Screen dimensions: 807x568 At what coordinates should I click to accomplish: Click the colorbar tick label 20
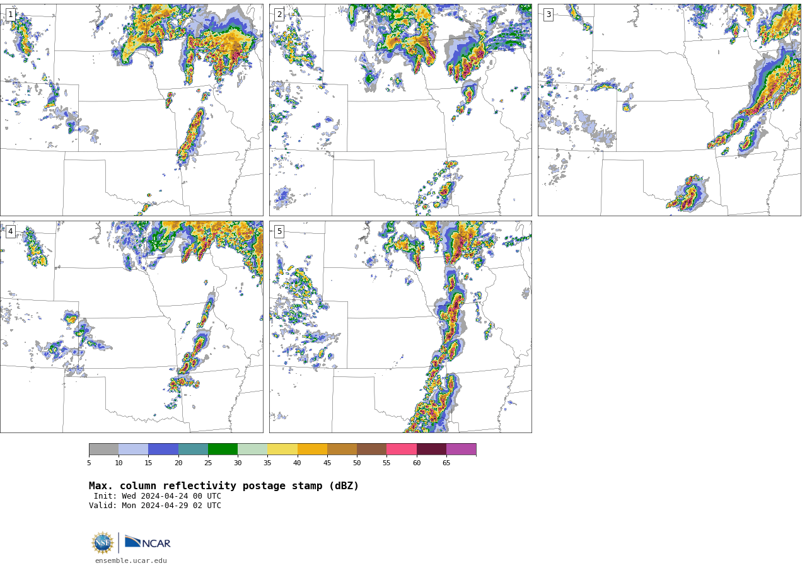click(178, 463)
